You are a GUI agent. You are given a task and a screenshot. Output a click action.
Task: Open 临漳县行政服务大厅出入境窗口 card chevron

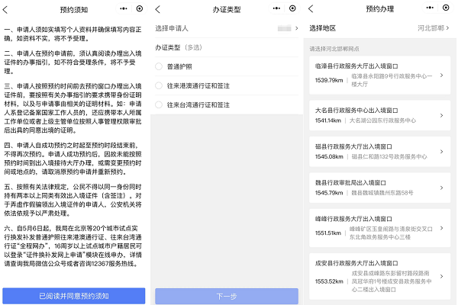[442, 75]
